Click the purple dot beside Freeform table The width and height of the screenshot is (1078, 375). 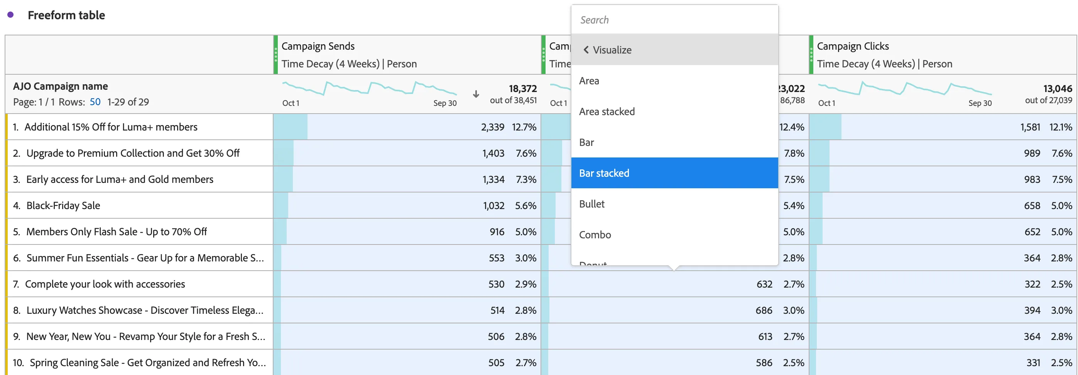pos(10,15)
